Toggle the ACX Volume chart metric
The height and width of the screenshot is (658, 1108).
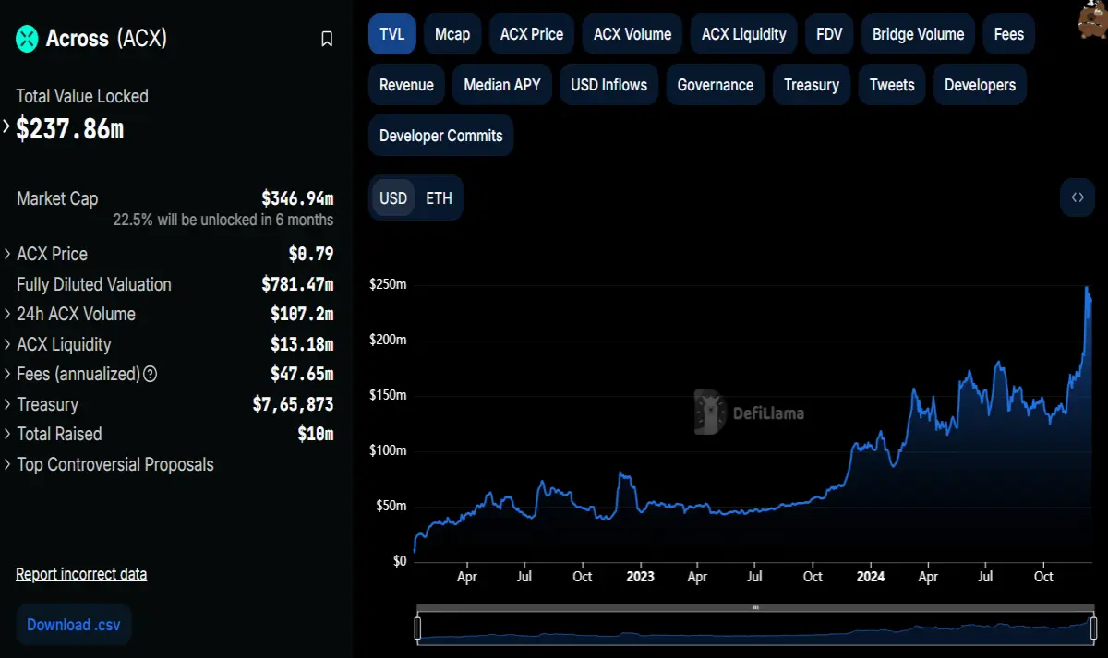632,34
